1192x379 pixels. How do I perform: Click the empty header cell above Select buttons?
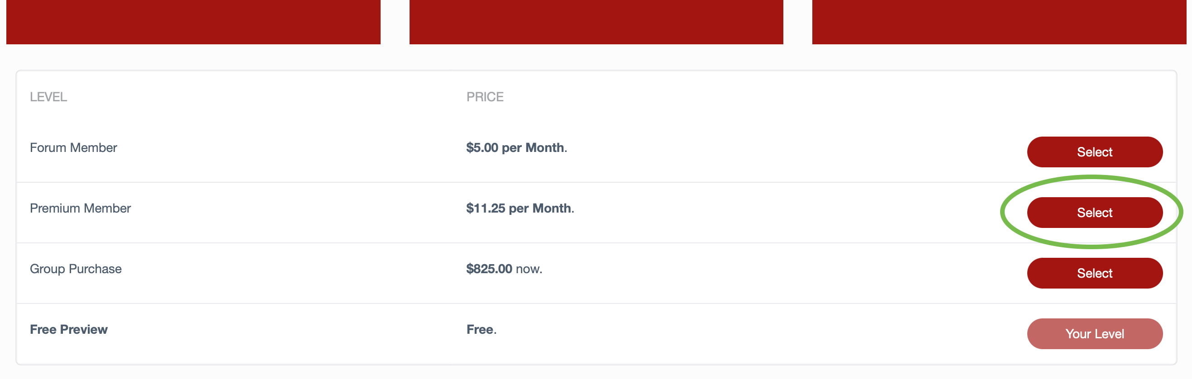pos(1094,97)
